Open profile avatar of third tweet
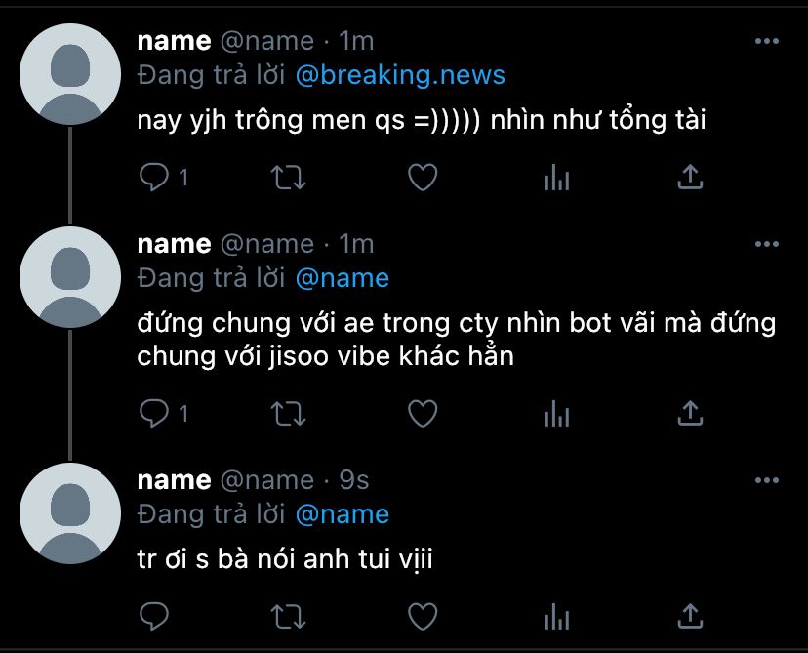 70,513
